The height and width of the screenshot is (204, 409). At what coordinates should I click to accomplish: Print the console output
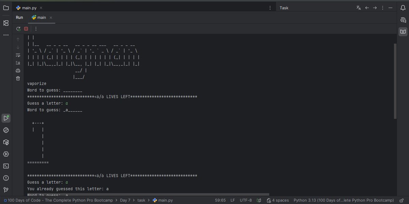click(x=18, y=71)
